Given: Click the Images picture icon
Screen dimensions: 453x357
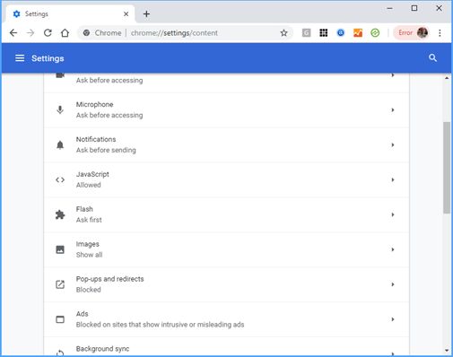Looking at the screenshot, I should pyautogui.click(x=60, y=249).
